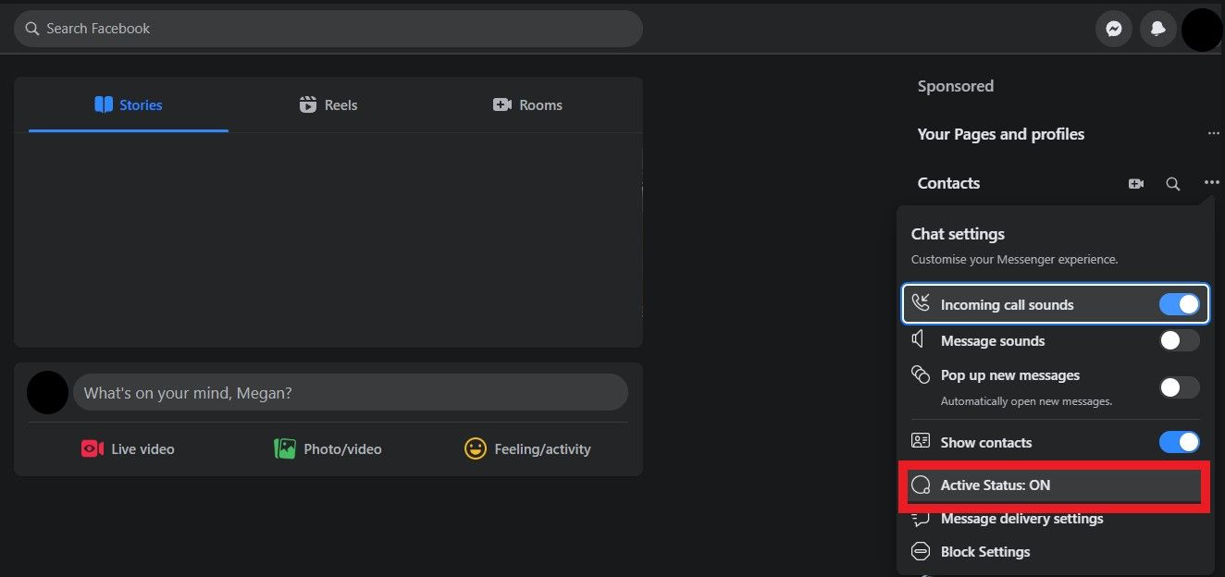Image resolution: width=1225 pixels, height=577 pixels.
Task: Open Block Settings menu entry
Action: point(1055,552)
